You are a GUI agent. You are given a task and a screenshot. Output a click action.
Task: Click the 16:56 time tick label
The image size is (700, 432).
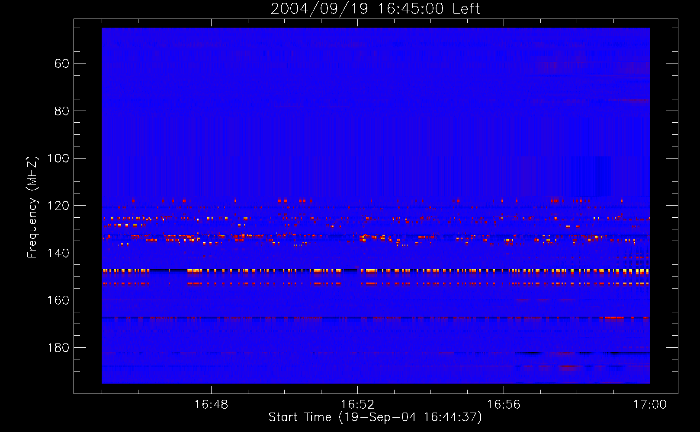point(504,405)
